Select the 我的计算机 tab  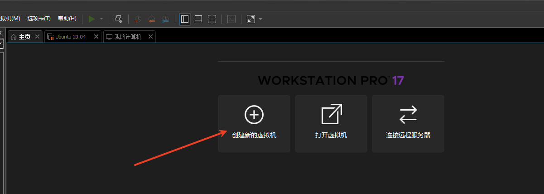127,37
